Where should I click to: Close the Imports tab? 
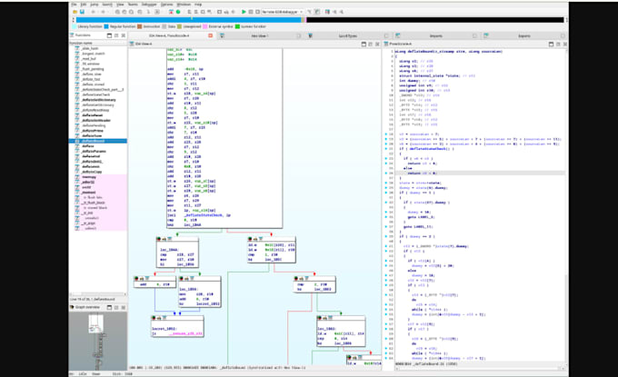tap(474, 35)
